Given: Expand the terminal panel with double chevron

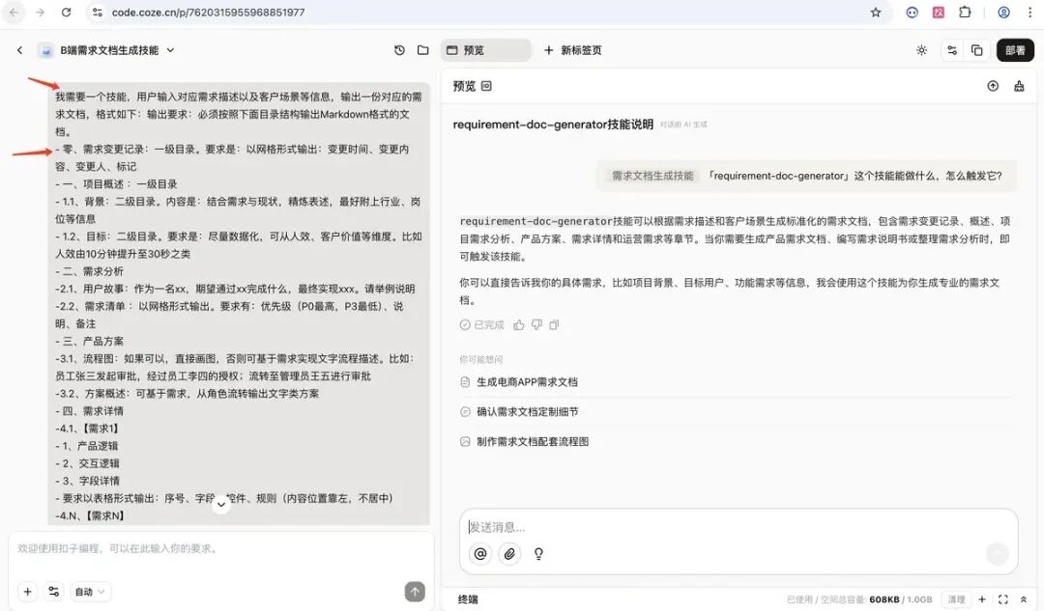Looking at the screenshot, I should coord(1024,599).
